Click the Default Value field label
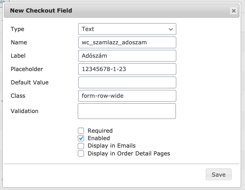 point(29,82)
